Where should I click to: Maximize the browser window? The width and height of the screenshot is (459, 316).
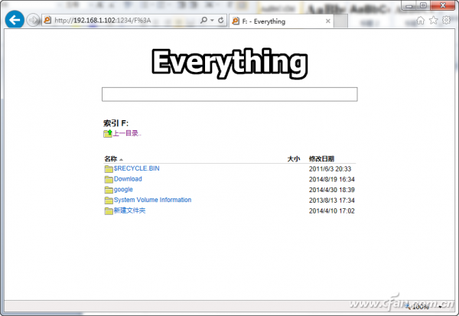[x=423, y=5]
